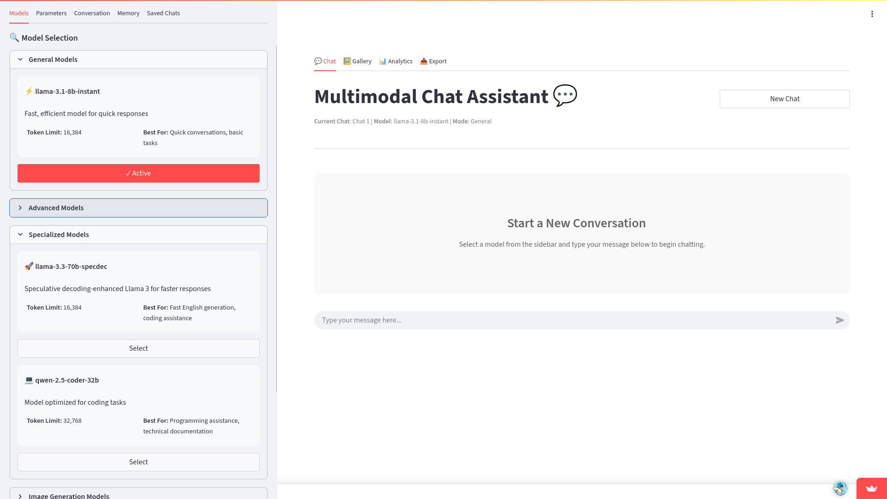Viewport: 887px width, 499px height.
Task: Switch to the Parameters sidebar tab
Action: click(x=51, y=13)
